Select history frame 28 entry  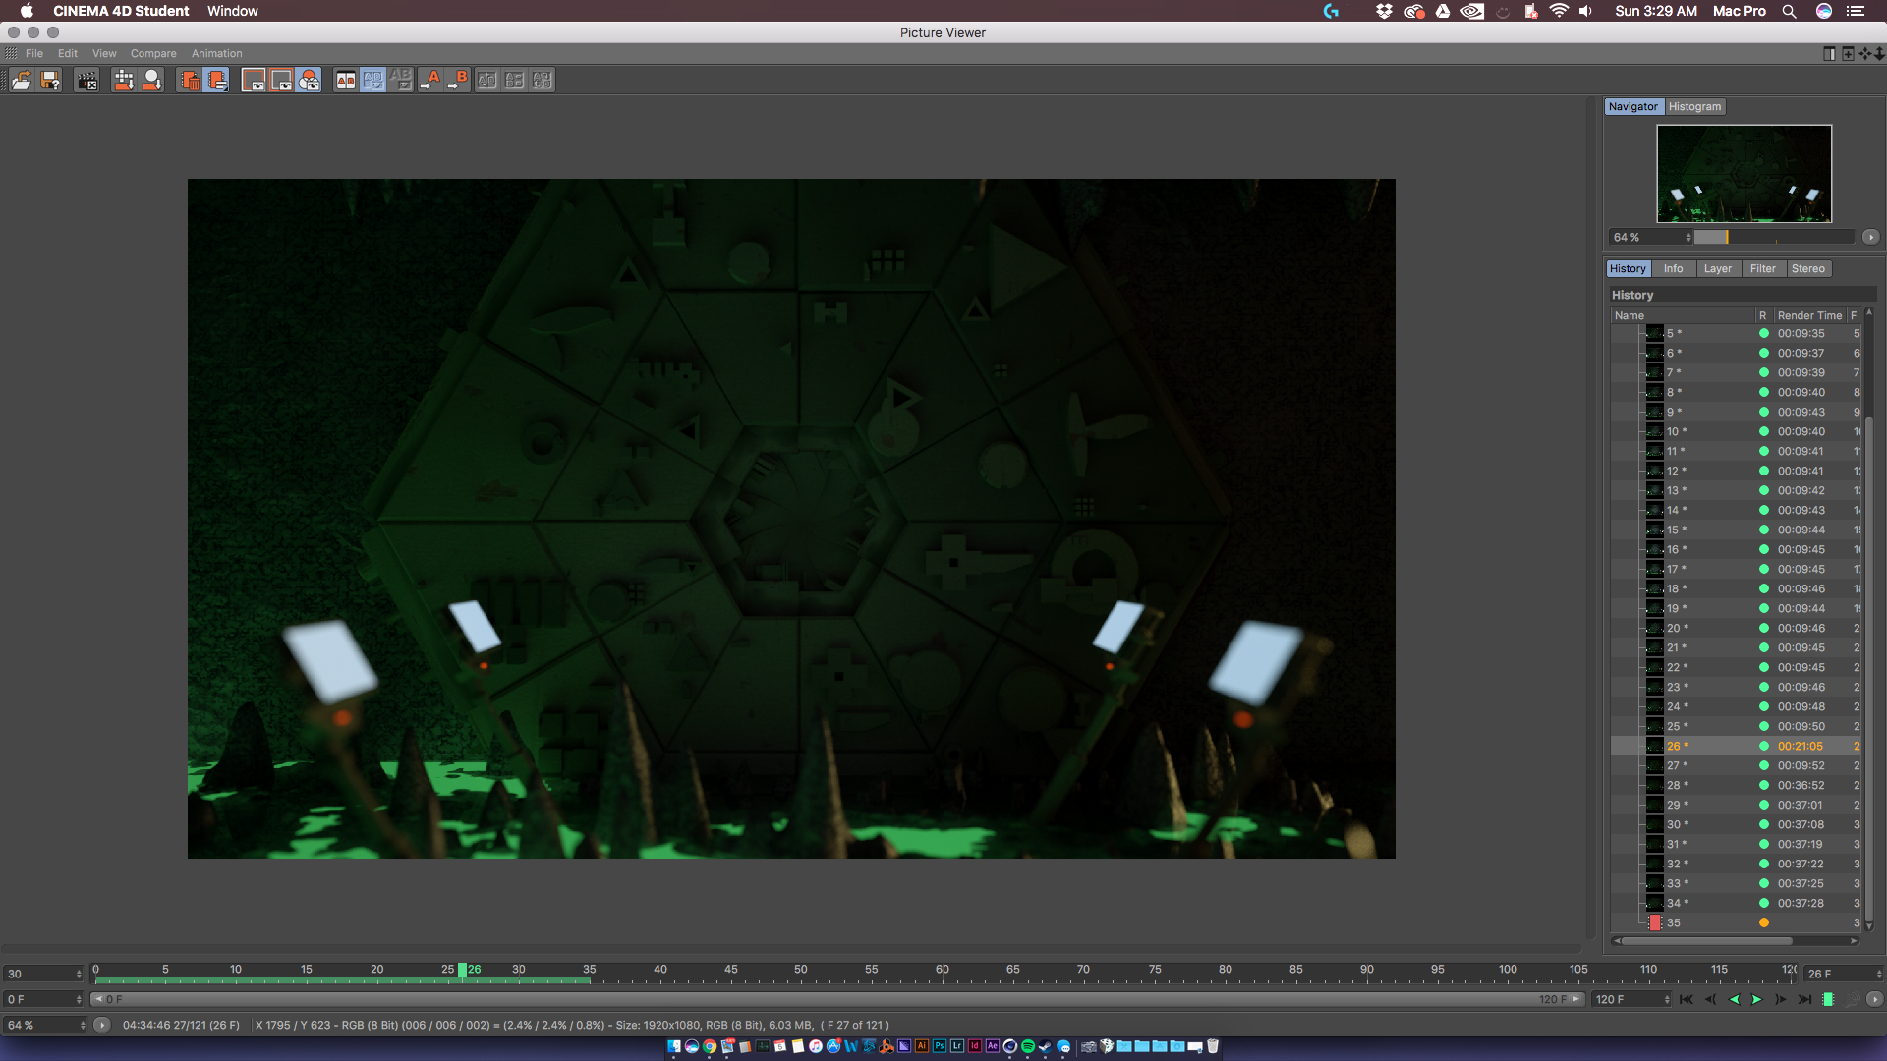(1675, 785)
